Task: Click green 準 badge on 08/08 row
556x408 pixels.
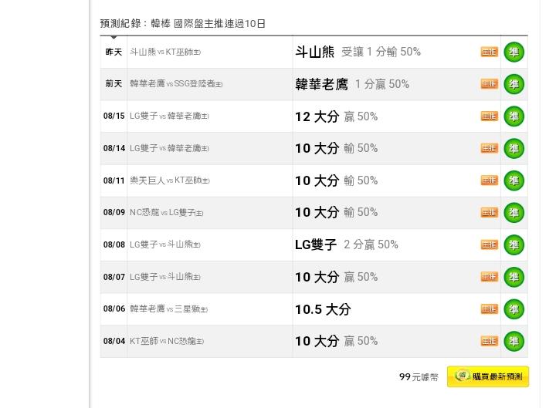Action: click(x=514, y=244)
